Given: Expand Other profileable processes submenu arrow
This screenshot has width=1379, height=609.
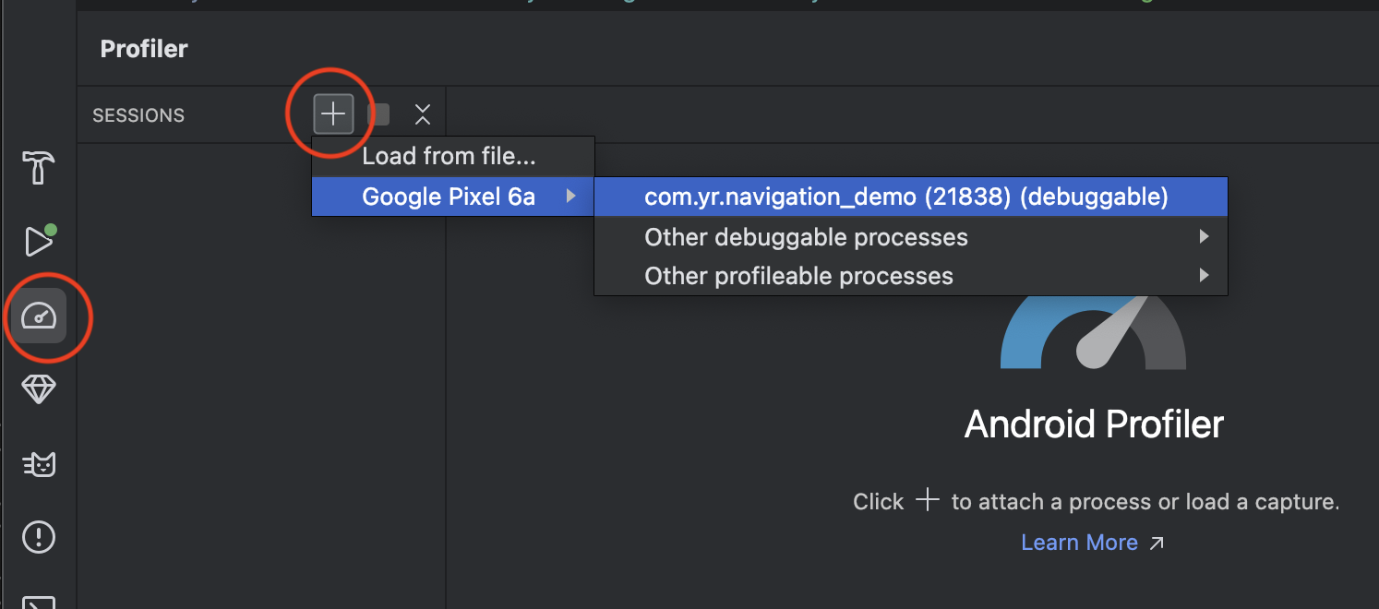Looking at the screenshot, I should tap(1204, 275).
